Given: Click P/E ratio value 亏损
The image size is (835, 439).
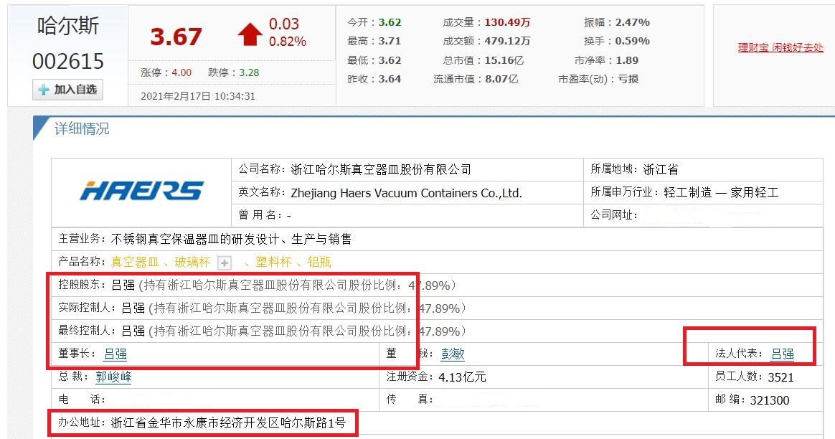Looking at the screenshot, I should click(628, 79).
